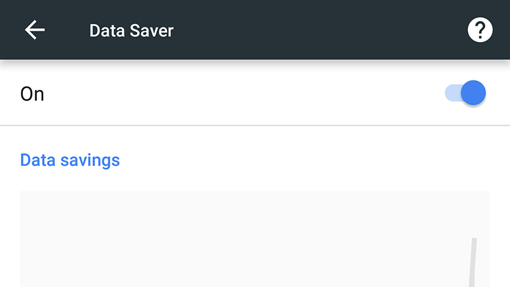Click the white circle help button
Screen dimensions: 510x287
point(480,30)
